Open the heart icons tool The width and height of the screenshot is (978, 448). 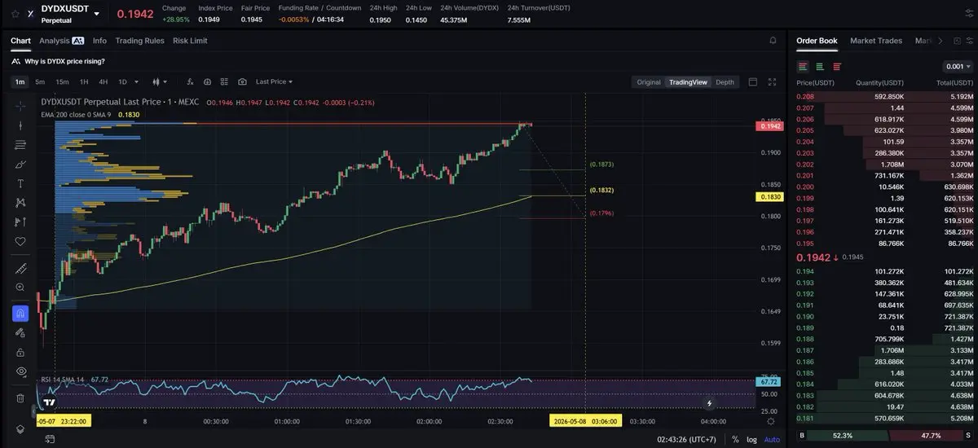click(20, 241)
